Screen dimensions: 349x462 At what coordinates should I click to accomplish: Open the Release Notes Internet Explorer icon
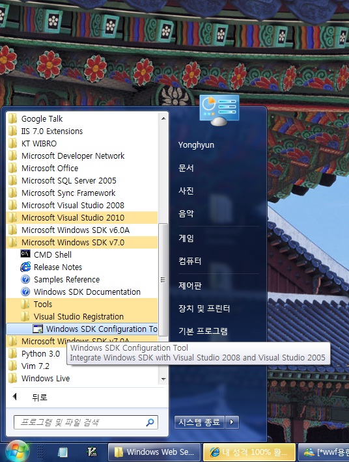(x=25, y=267)
